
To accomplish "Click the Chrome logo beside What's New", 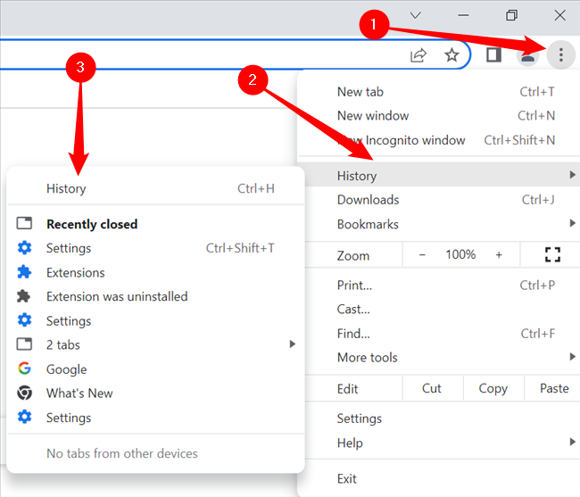I will [24, 393].
